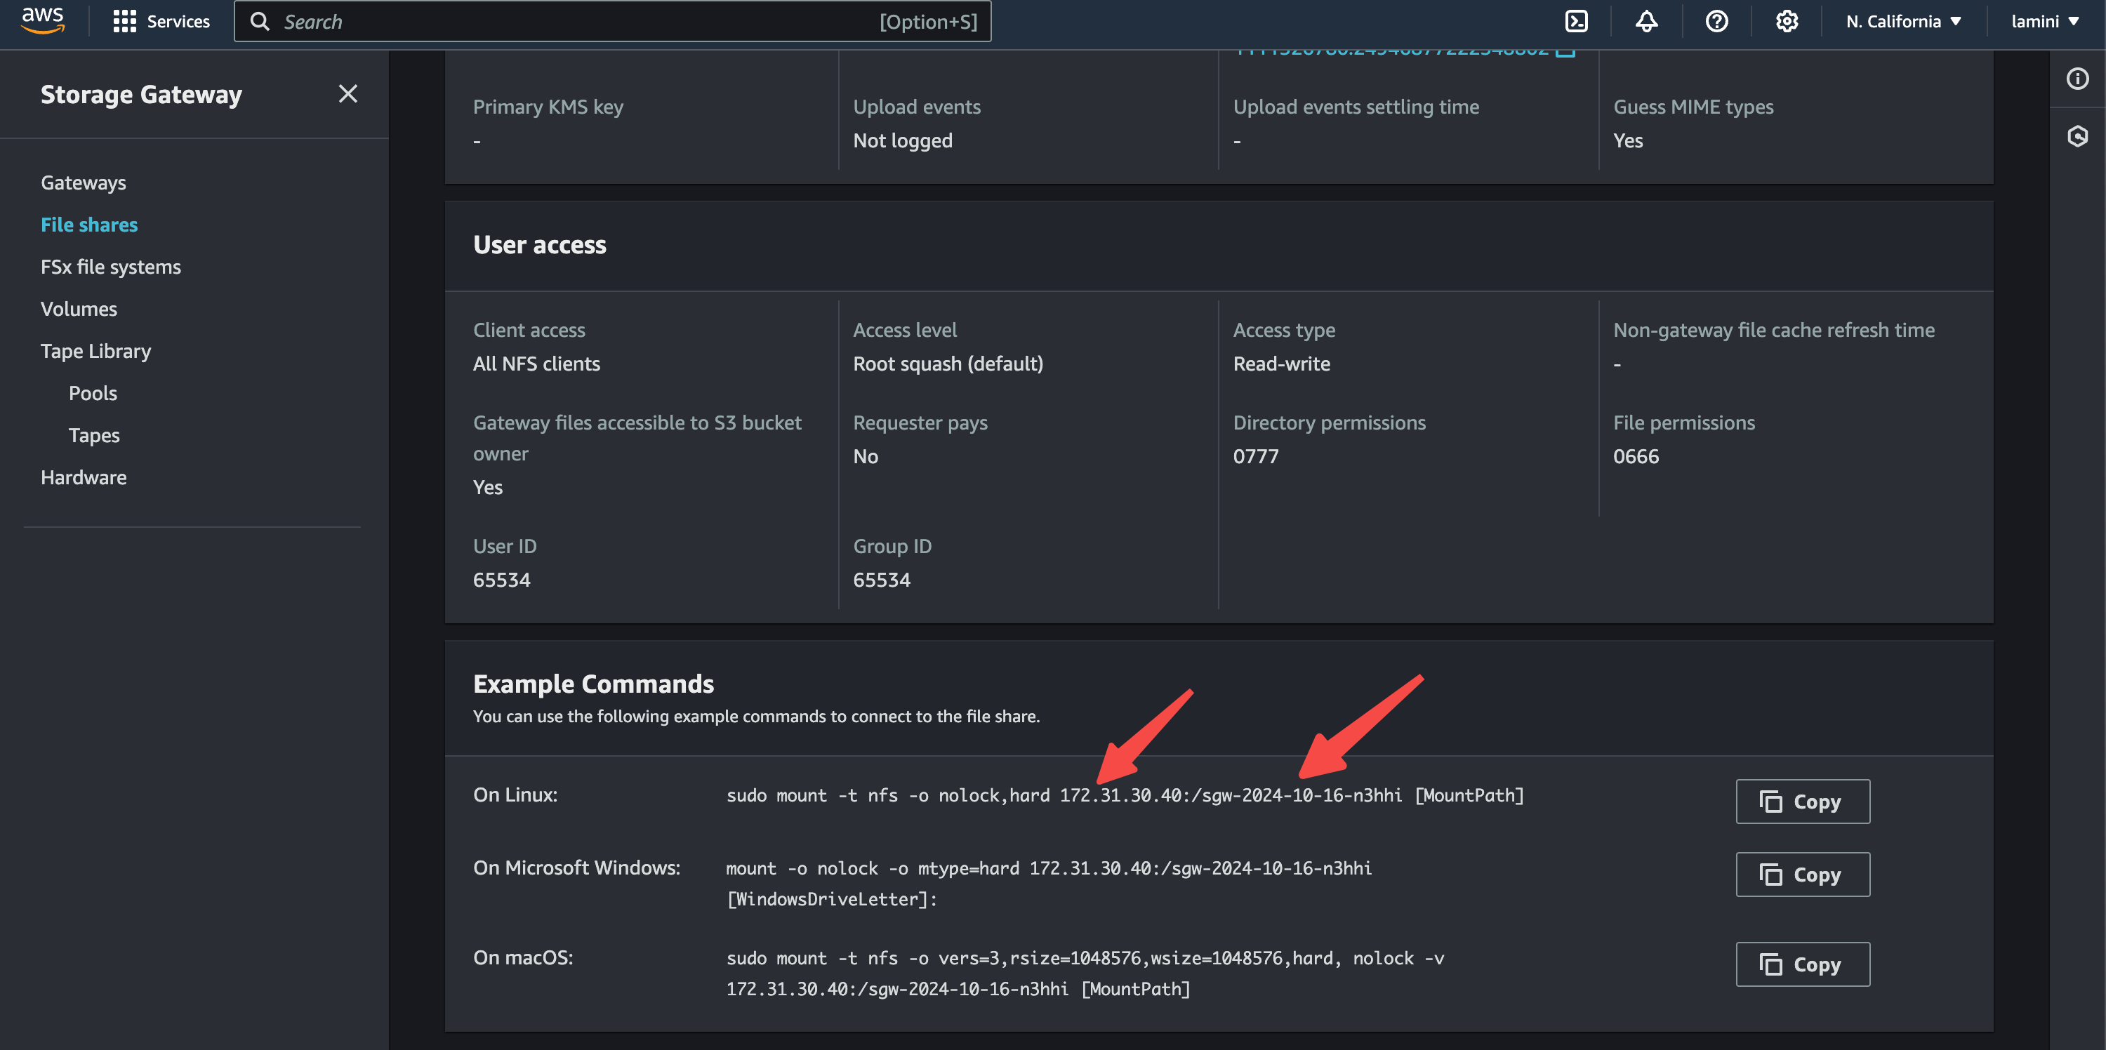Copy the macOS mount command

[1802, 964]
